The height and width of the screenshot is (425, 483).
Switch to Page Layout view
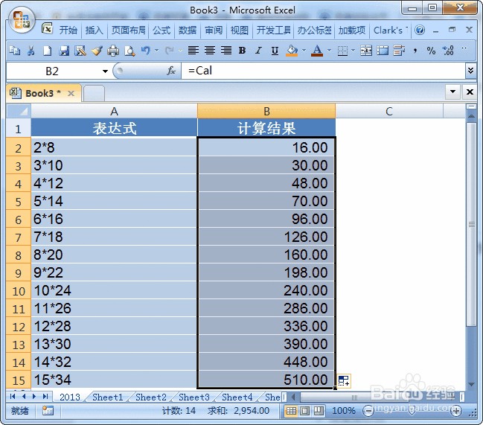click(x=305, y=411)
